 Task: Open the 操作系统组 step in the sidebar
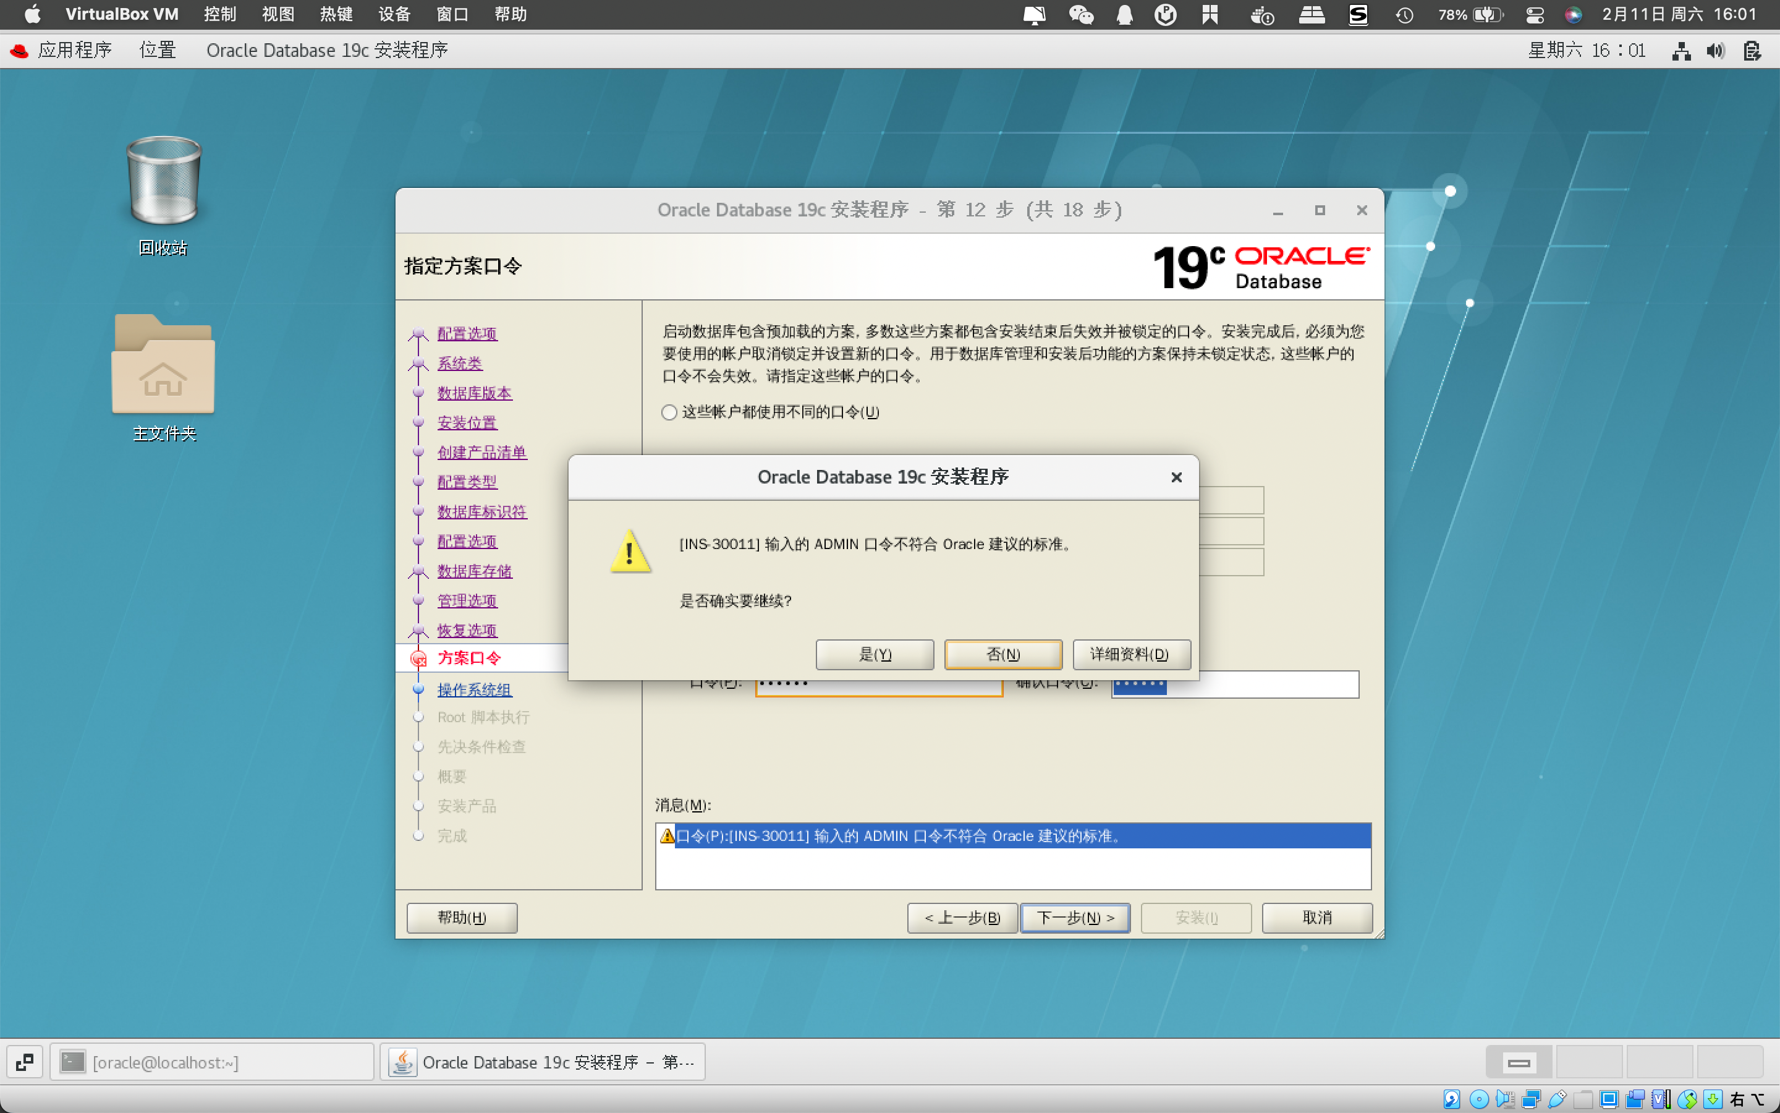tap(475, 689)
